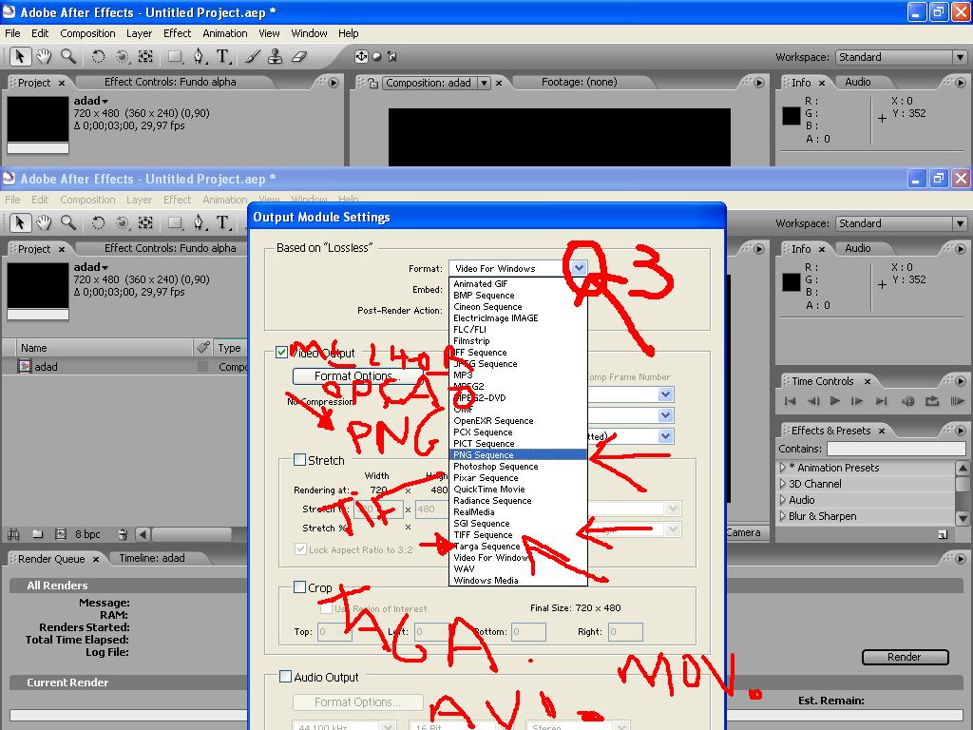Switch to Audio tab in upper window Info panel

858,82
